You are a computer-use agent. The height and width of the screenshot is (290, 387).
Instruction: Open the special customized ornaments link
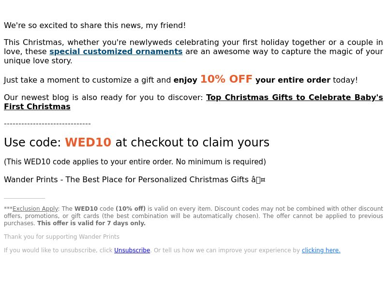(x=116, y=52)
